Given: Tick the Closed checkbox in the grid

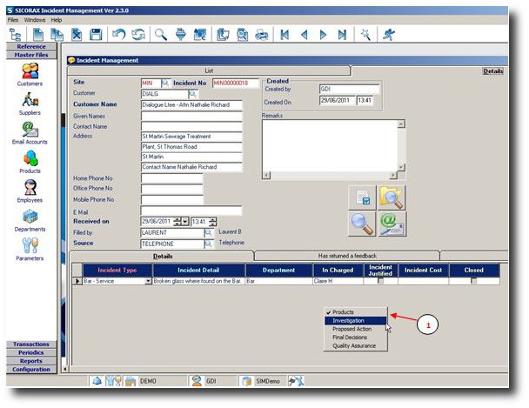Looking at the screenshot, I should click(x=473, y=281).
